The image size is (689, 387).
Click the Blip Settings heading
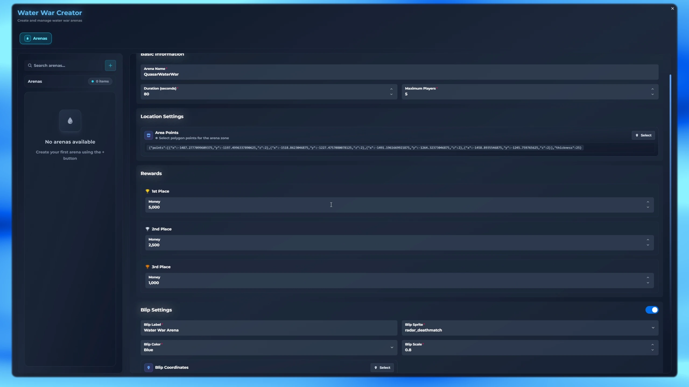(156, 310)
